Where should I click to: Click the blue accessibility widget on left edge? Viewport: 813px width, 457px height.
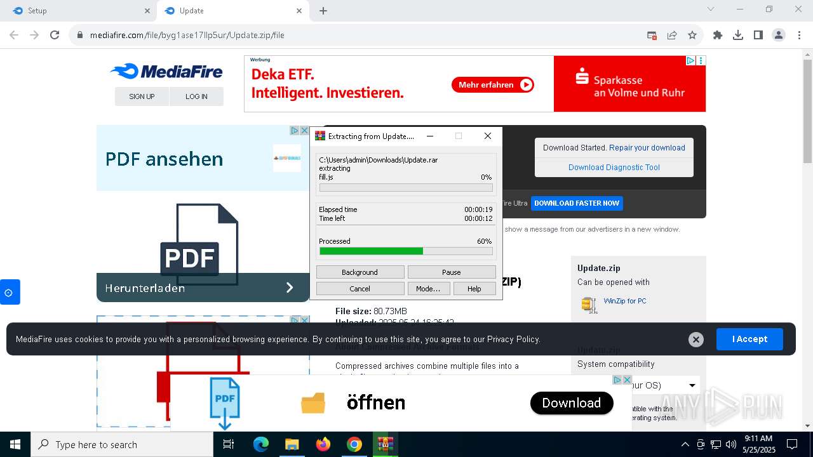coord(10,292)
